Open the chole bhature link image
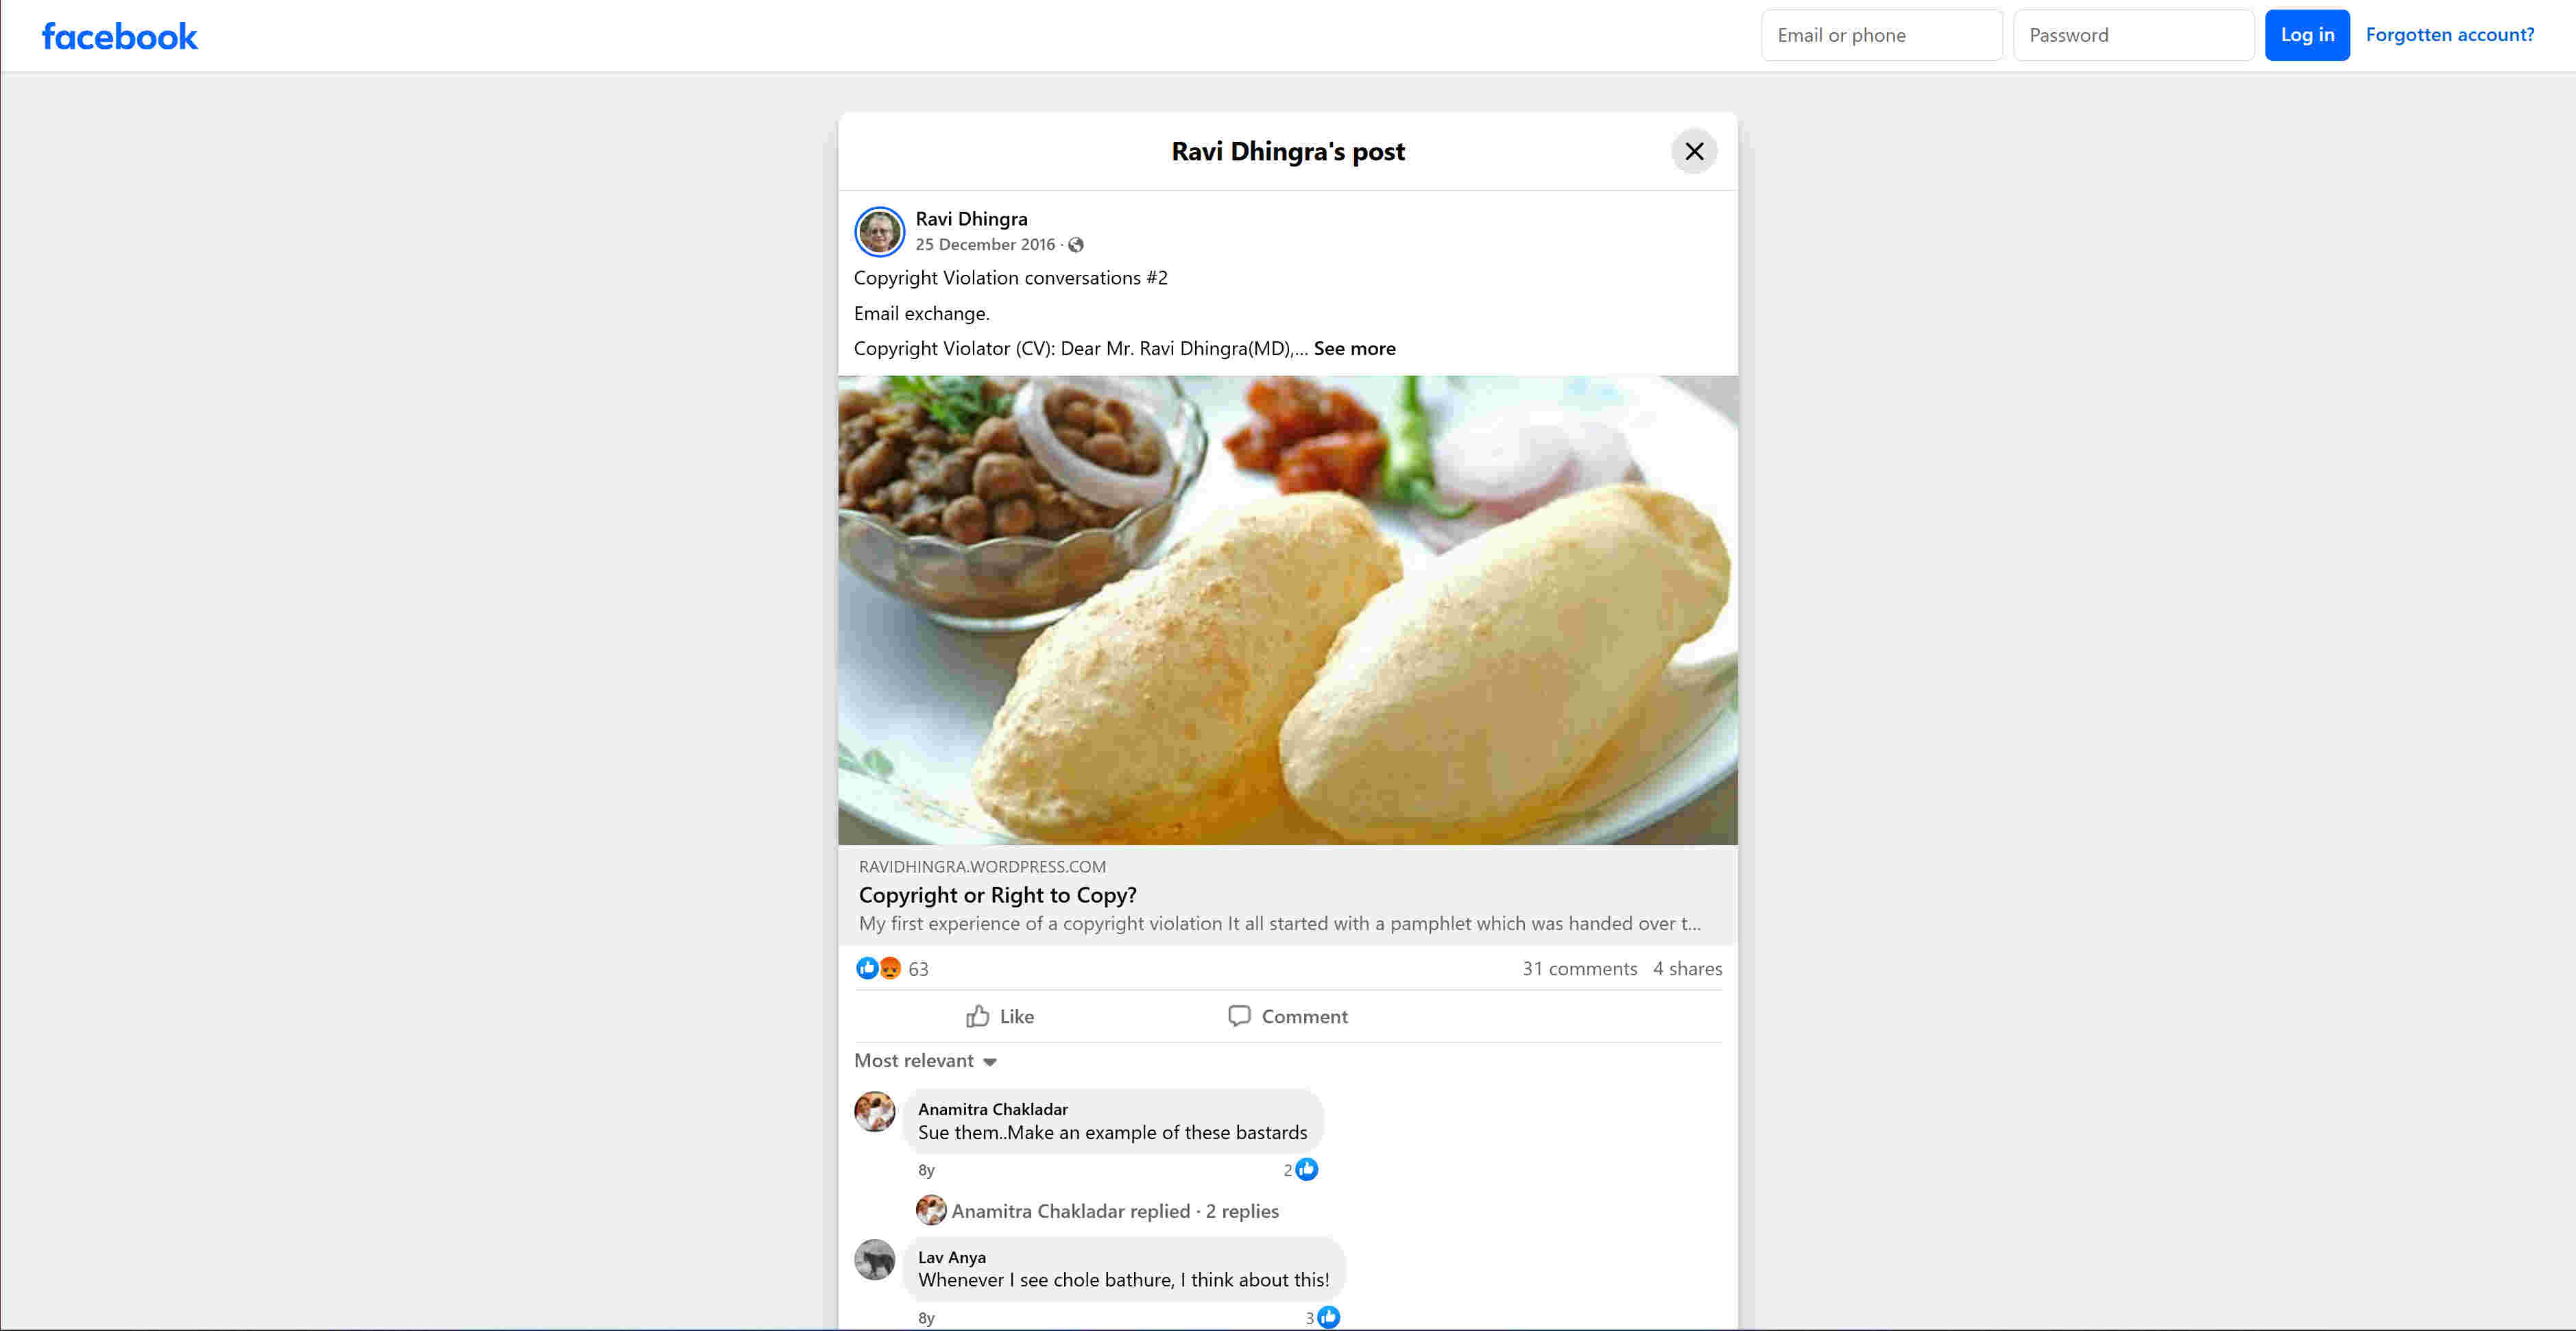 tap(1287, 609)
